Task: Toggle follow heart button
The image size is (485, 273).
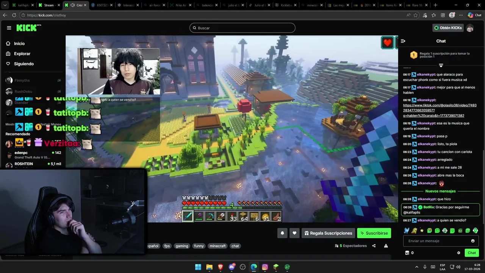Action: [294, 233]
